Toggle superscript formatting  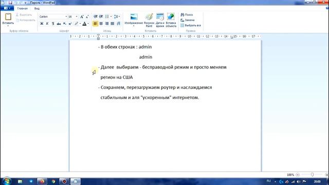point(70,24)
